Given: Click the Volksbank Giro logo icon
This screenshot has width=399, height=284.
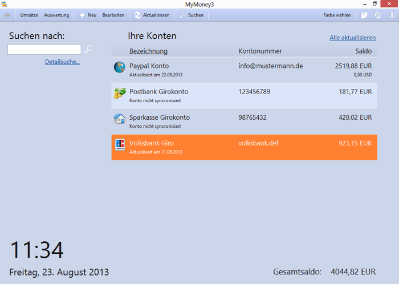Looking at the screenshot, I should 120,145.
